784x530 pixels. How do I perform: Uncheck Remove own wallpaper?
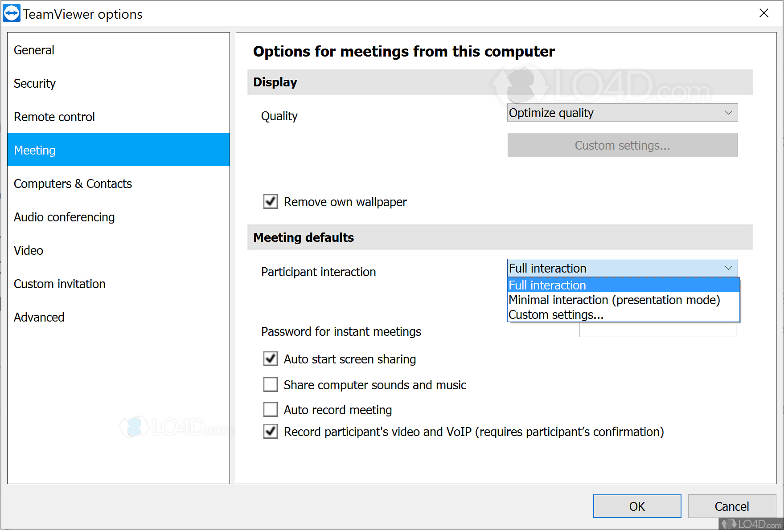pyautogui.click(x=270, y=201)
